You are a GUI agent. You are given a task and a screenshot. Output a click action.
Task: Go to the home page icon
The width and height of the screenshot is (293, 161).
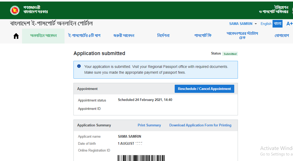coord(16,36)
